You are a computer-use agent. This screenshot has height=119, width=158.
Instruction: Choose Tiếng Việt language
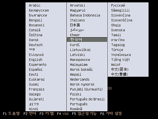pos(120,60)
